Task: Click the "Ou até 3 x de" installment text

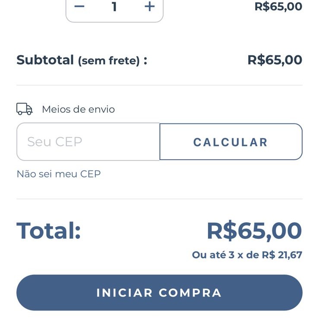Action: pyautogui.click(x=225, y=255)
